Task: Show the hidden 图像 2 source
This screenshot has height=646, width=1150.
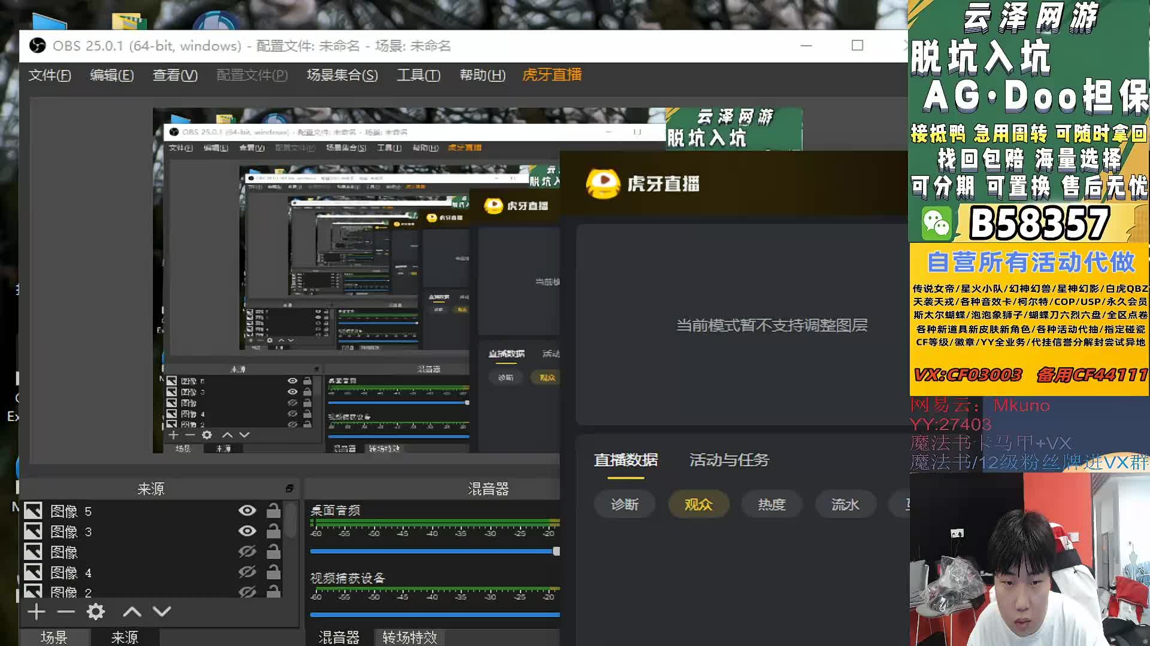Action: pos(247,592)
